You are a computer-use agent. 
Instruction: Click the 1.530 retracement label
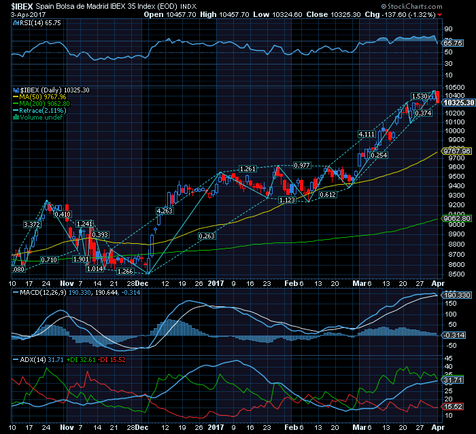pyautogui.click(x=420, y=96)
